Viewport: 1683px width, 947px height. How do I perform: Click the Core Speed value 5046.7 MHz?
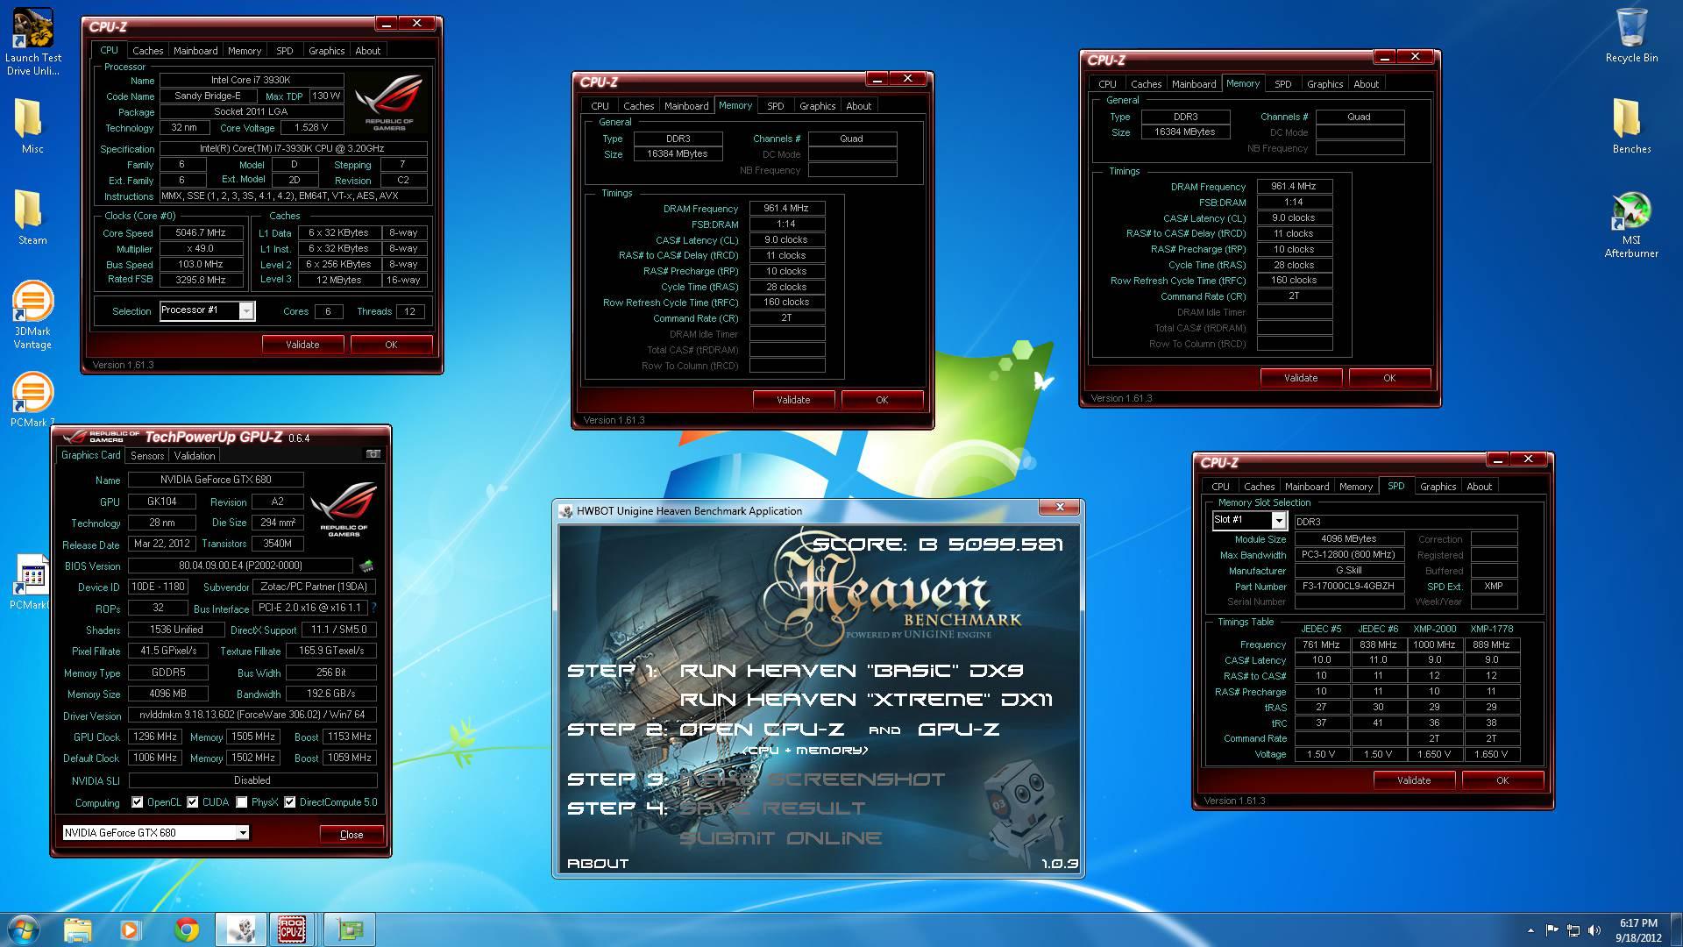[201, 233]
